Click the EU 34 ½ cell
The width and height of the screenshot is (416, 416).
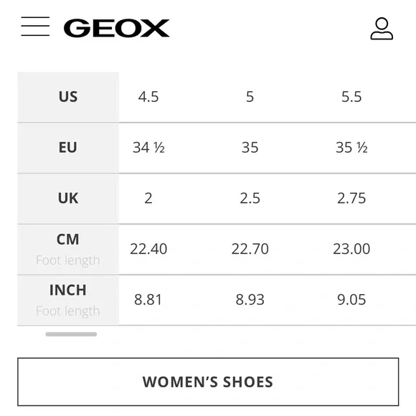coord(148,148)
